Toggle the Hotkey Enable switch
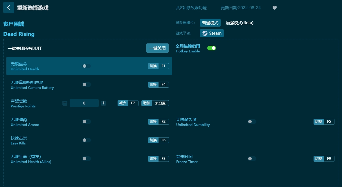This screenshot has height=187, width=342. (x=212, y=48)
